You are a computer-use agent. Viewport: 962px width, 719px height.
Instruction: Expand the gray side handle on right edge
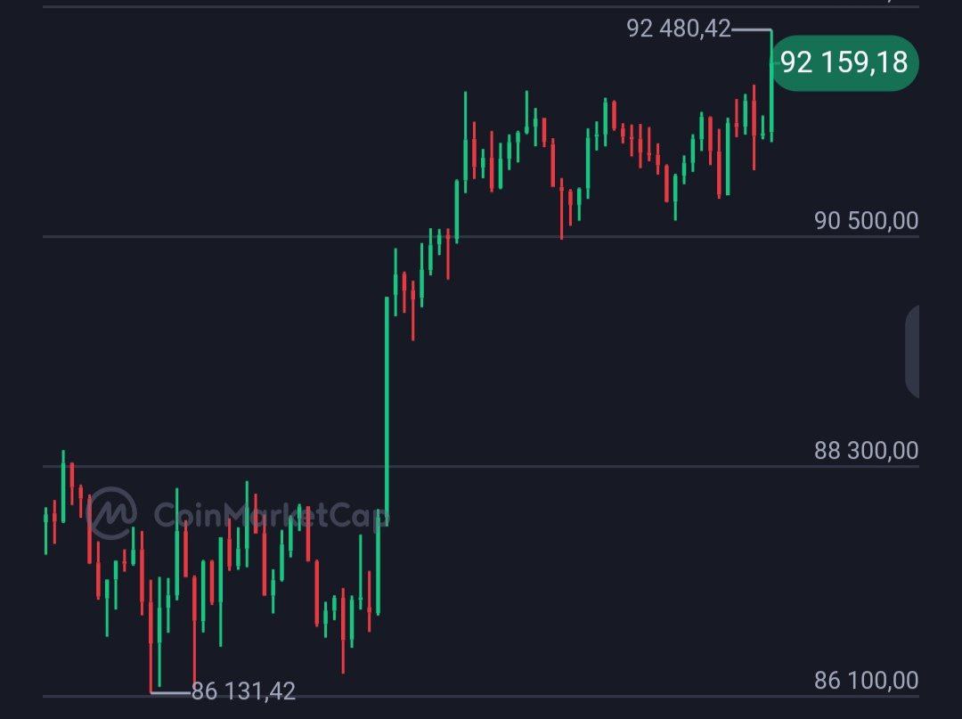(x=912, y=352)
